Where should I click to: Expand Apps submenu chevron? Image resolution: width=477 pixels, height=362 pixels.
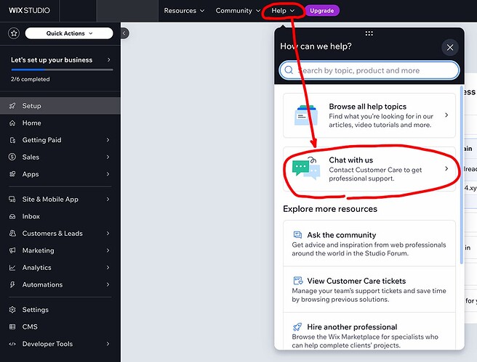tap(108, 174)
